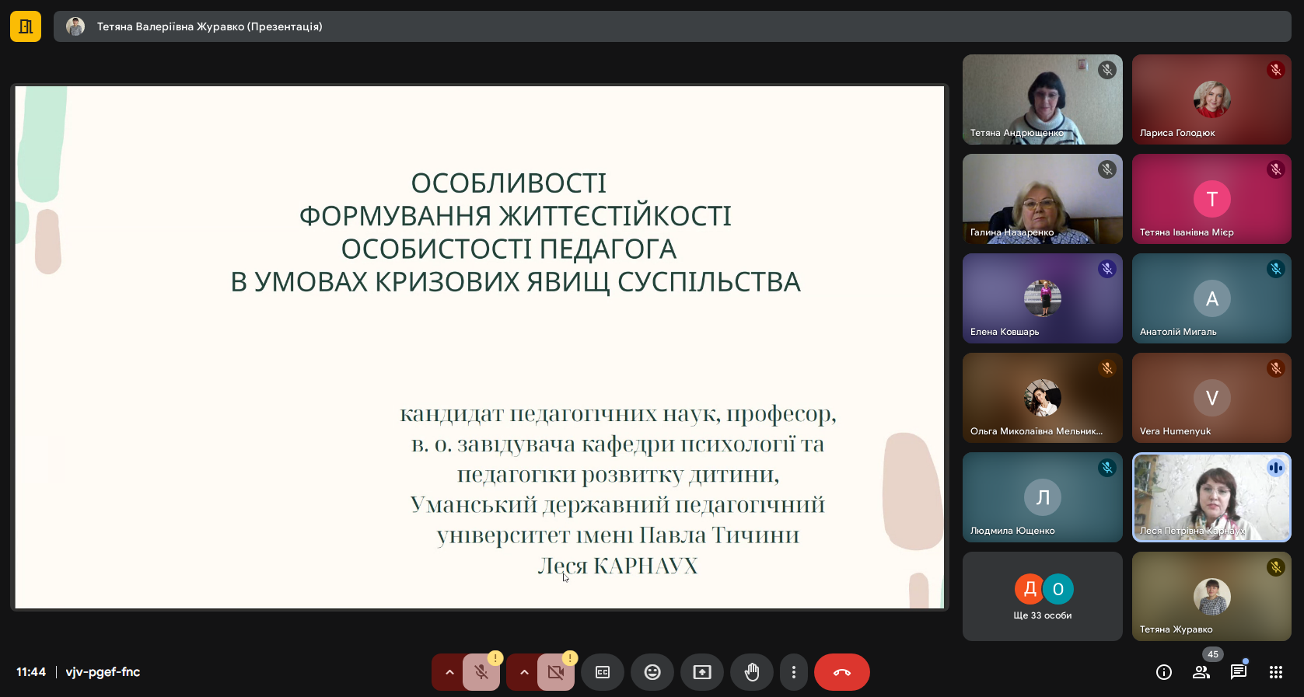The width and height of the screenshot is (1304, 697).
Task: Select Тетяна Валеріївна Журавко presentation bar
Action: click(673, 26)
